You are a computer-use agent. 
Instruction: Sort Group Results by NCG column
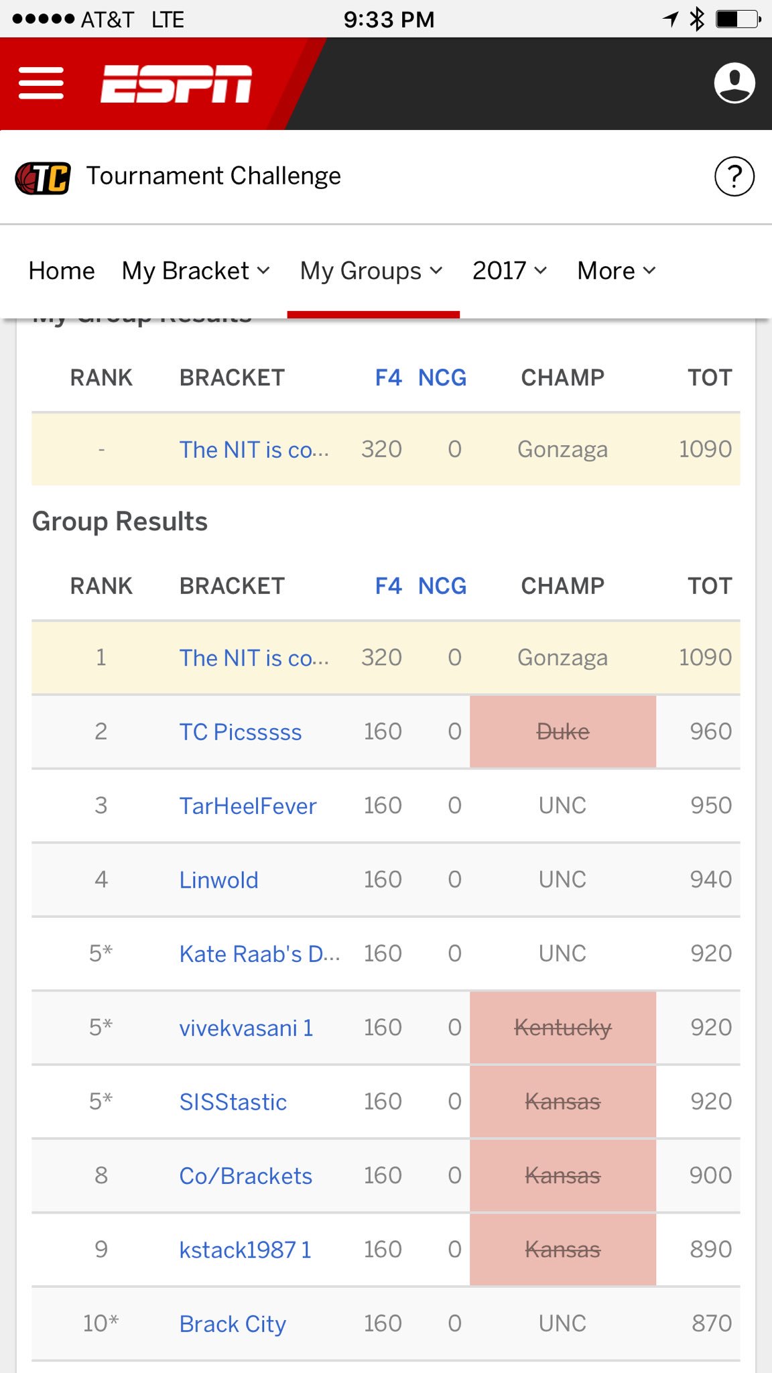442,586
